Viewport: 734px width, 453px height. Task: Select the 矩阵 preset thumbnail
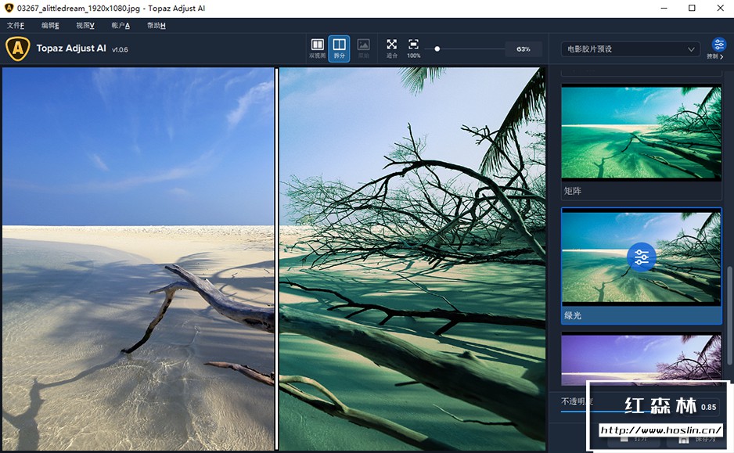coord(641,131)
